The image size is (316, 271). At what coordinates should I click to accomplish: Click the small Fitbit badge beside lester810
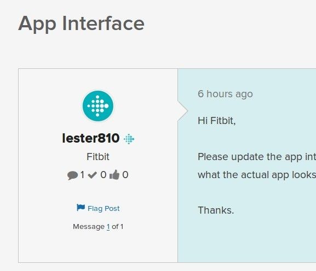coord(129,139)
